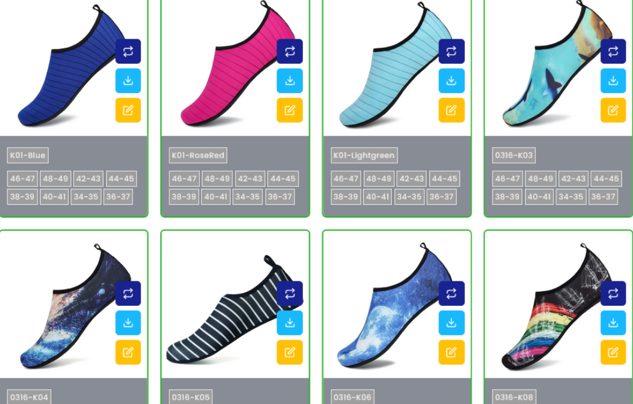This screenshot has width=633, height=404.
Task: Edit the 0316-K05 striped shoe entry
Action: pos(290,353)
